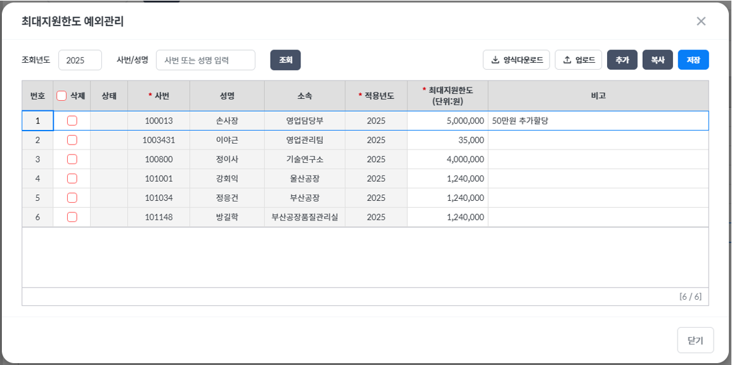Viewport: 732px width, 365px height.
Task: Select employee number cell 1003431
Action: point(158,140)
